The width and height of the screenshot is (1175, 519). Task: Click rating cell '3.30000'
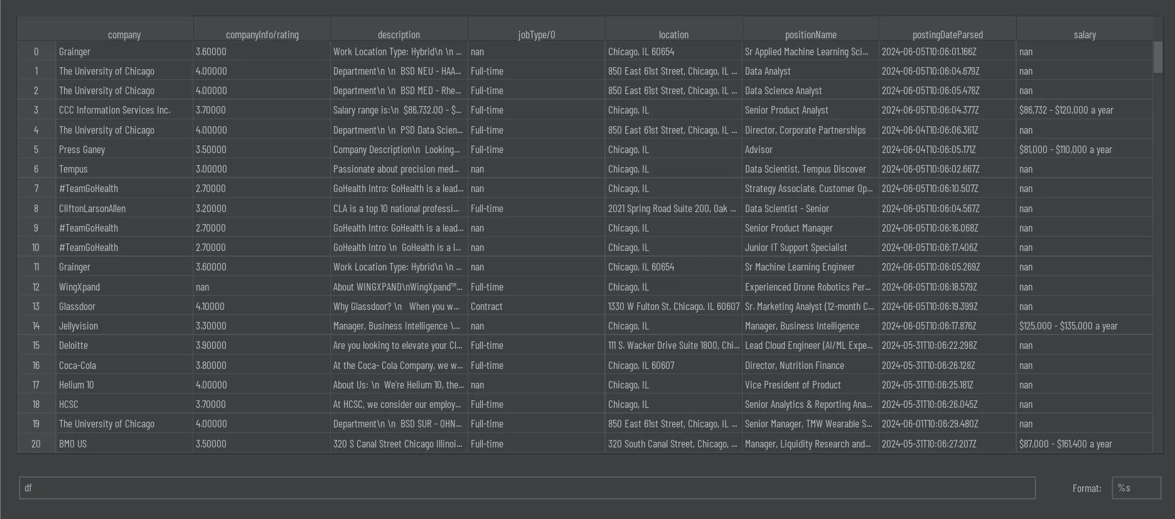click(262, 326)
